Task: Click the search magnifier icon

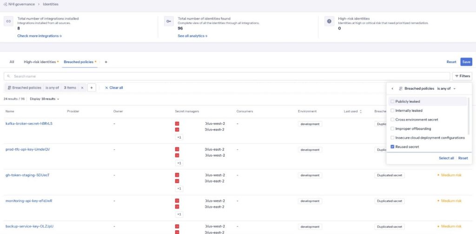Action: click(8, 77)
